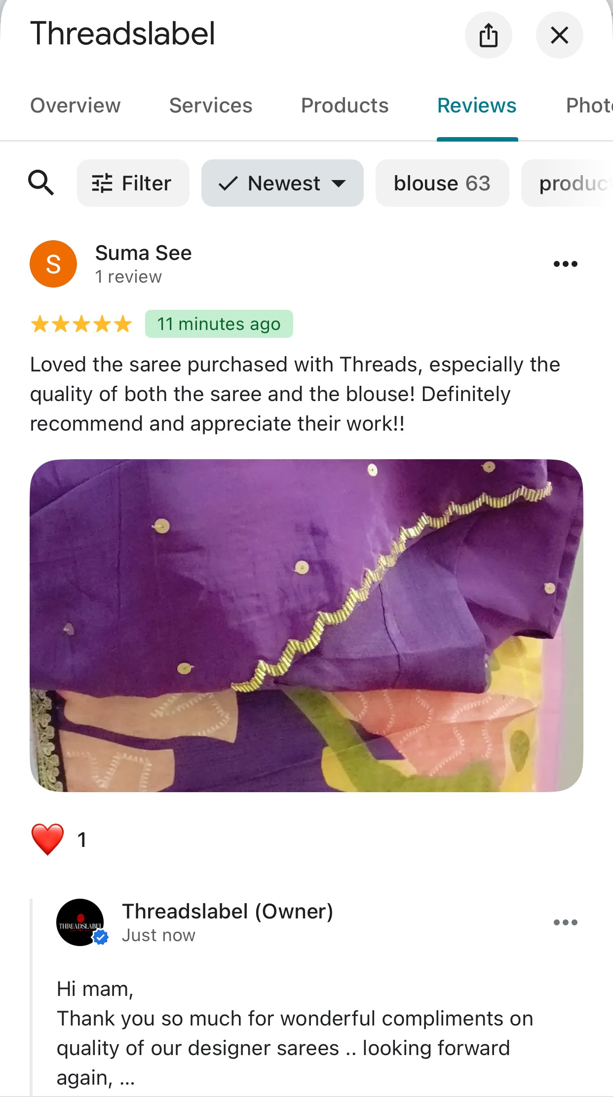Switch to the Overview tab
613x1097 pixels.
[x=76, y=106]
